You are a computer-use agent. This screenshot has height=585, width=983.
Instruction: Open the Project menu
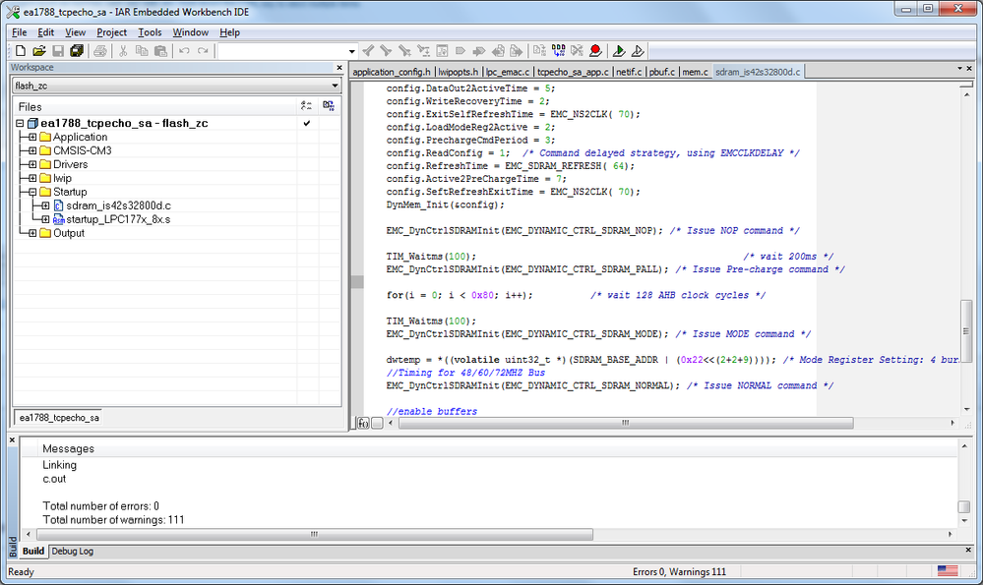click(x=111, y=32)
